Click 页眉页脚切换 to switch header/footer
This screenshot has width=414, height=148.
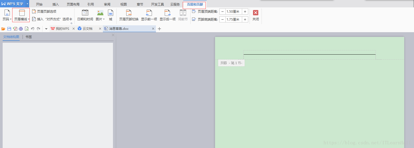129,15
